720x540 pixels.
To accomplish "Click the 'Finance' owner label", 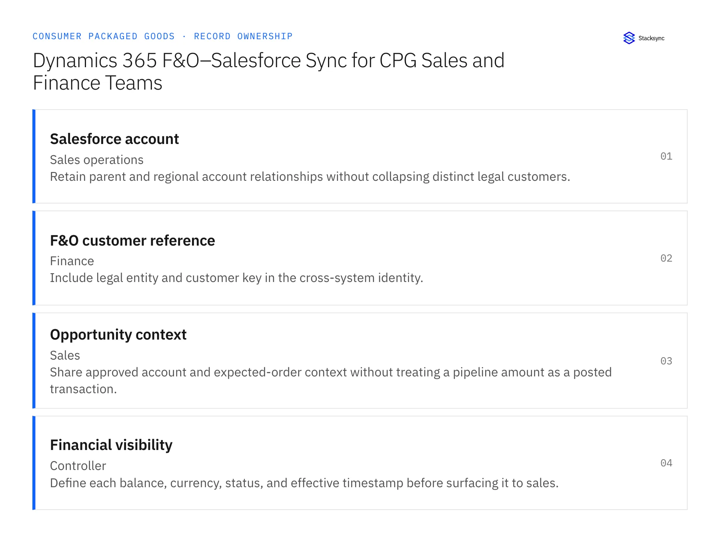I will coord(72,261).
